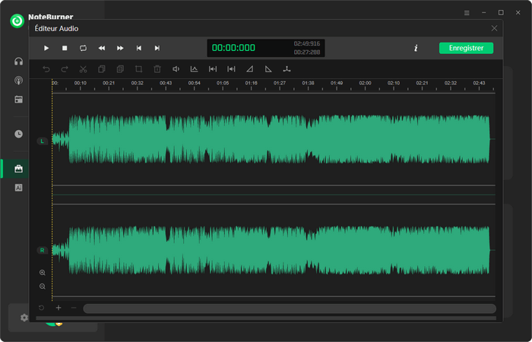This screenshot has height=342, width=532.
Task: Skip to the start of the track
Action: (138, 48)
